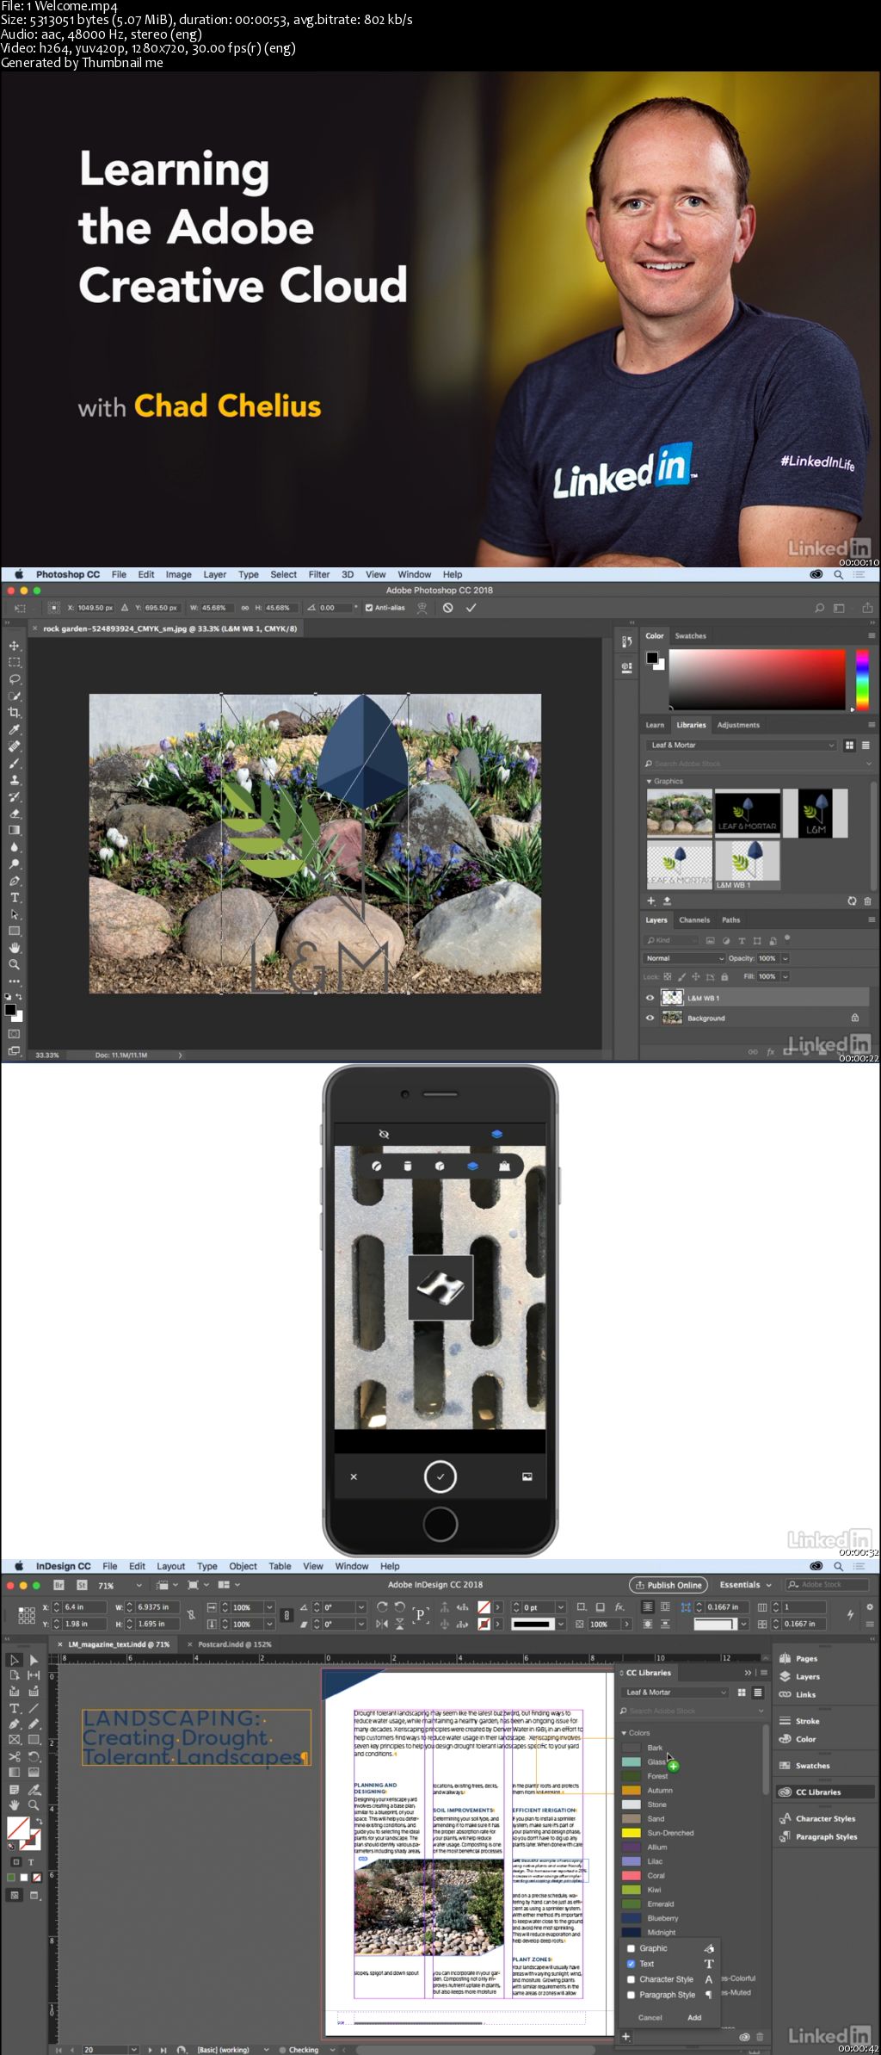
Task: Open the Paragraph Styles panel in InDesign
Action: click(x=818, y=1836)
